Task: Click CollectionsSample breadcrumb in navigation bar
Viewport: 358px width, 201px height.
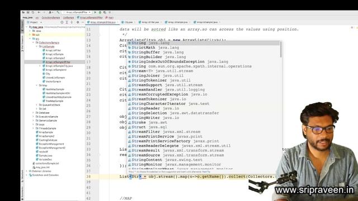Action: pos(51,17)
